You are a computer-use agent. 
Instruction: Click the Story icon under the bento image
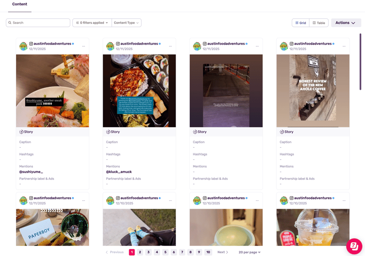[x=108, y=132]
